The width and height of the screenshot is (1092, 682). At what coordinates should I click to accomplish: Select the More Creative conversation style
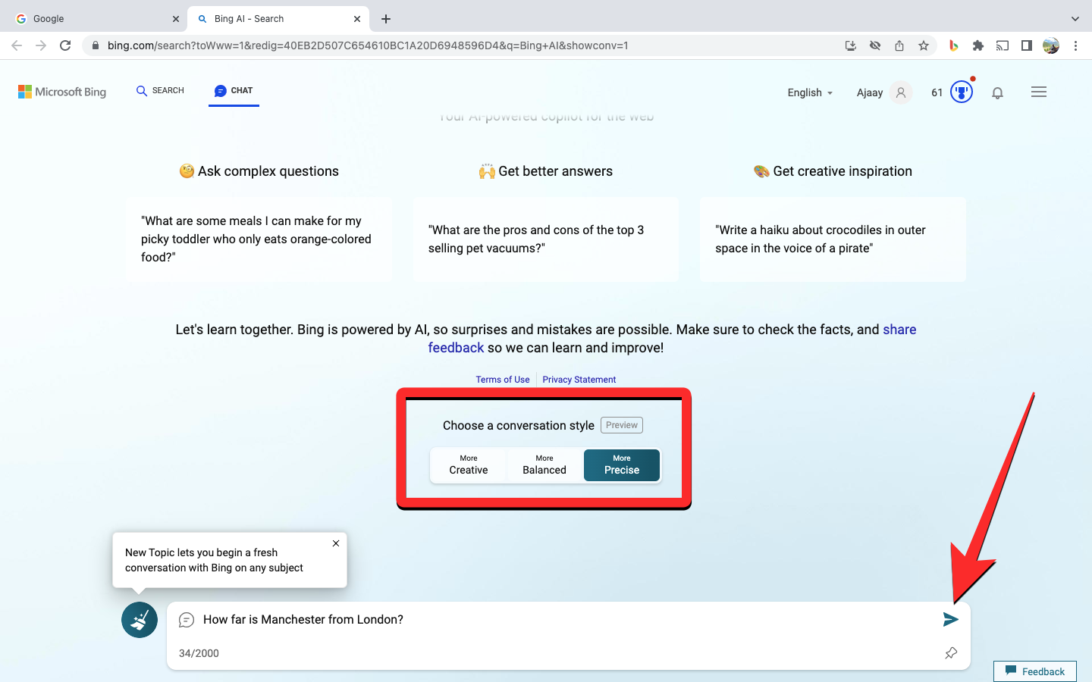click(x=469, y=465)
